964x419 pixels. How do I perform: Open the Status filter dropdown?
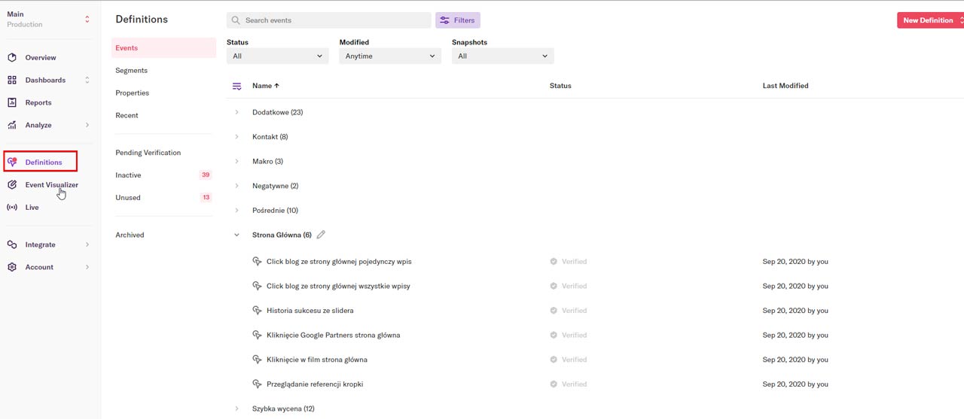pos(277,56)
